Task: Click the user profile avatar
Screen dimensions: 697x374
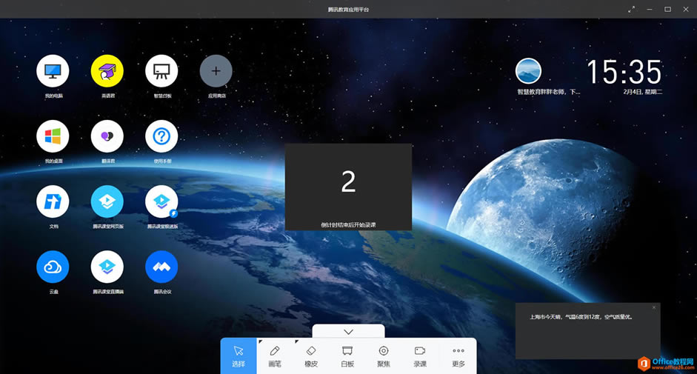Action: pos(528,71)
